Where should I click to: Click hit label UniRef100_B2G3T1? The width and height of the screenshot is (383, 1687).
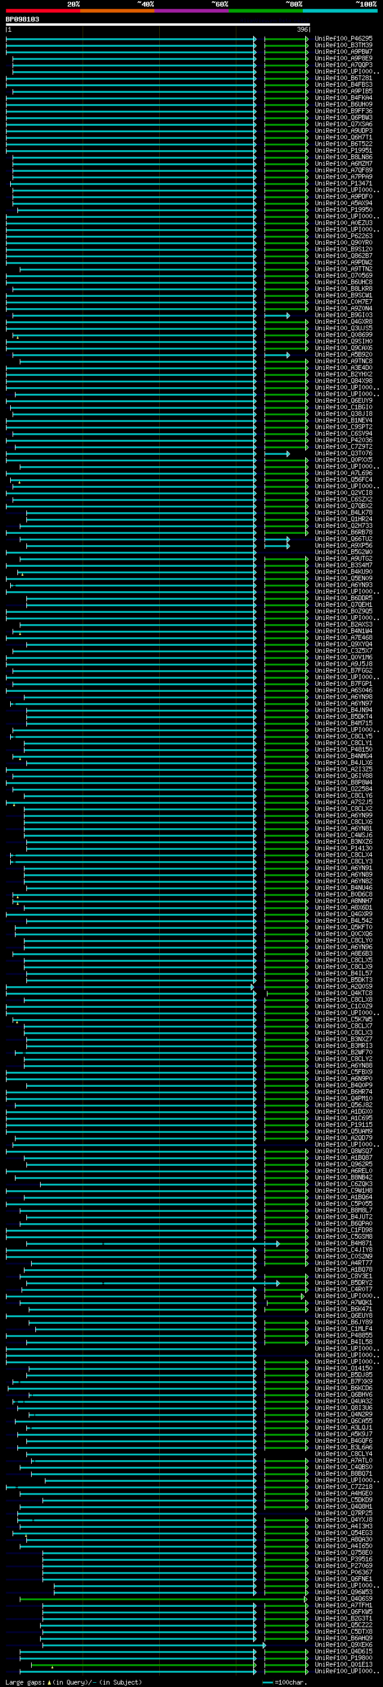click(x=344, y=1618)
